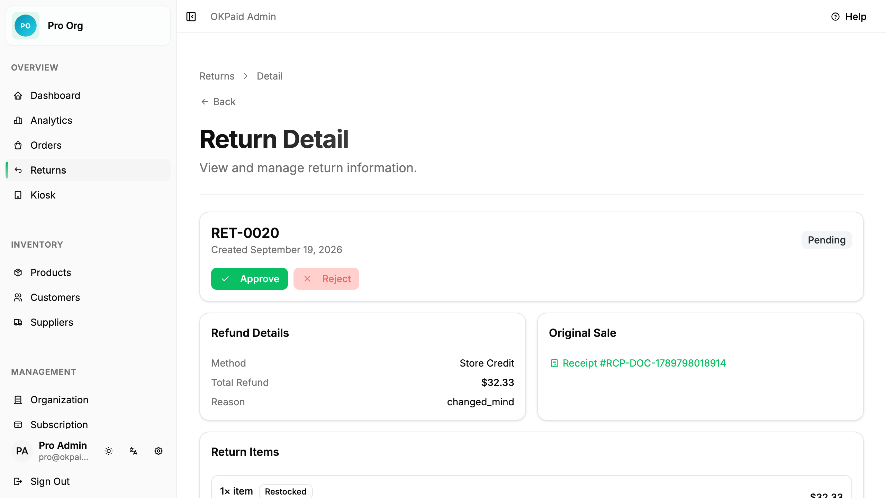The width and height of the screenshot is (886, 498).
Task: Open the language translate icon
Action: click(x=134, y=451)
